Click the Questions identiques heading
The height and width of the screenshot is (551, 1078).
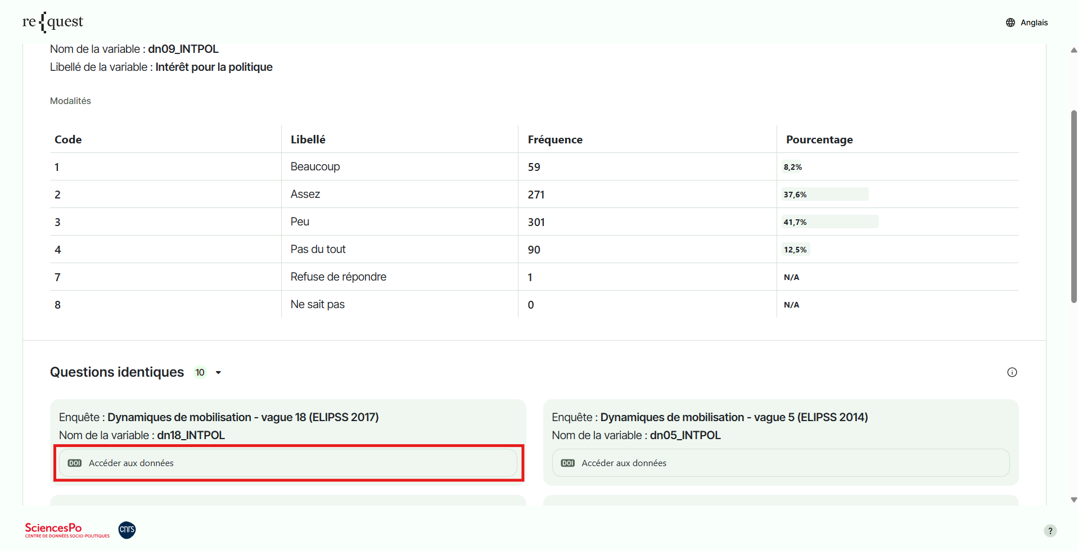click(x=117, y=372)
